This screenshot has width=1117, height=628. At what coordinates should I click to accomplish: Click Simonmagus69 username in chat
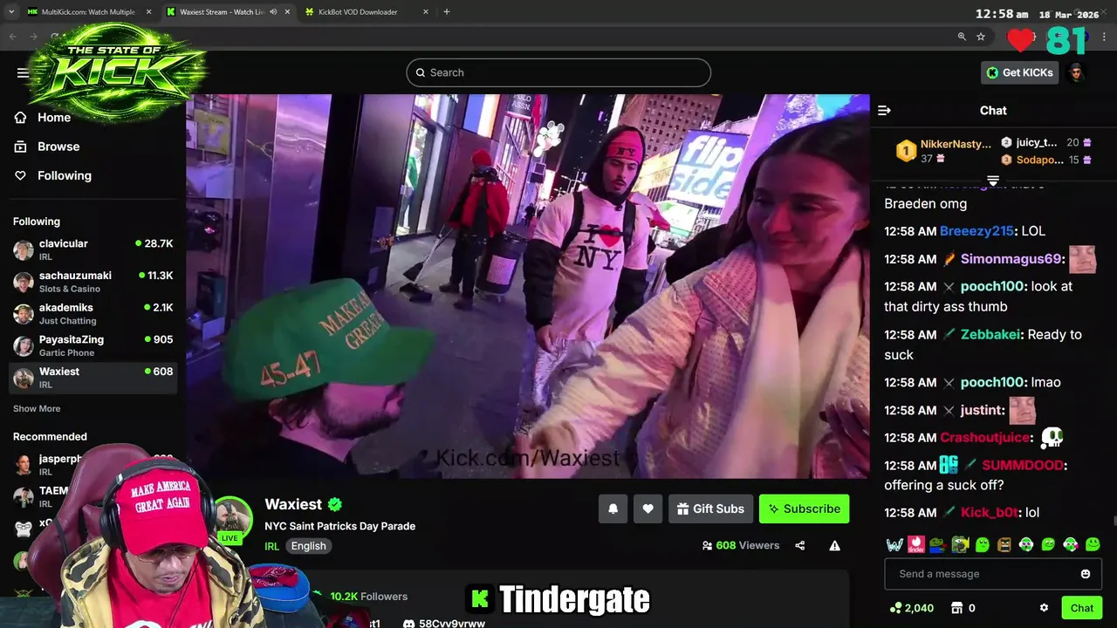(x=1011, y=259)
